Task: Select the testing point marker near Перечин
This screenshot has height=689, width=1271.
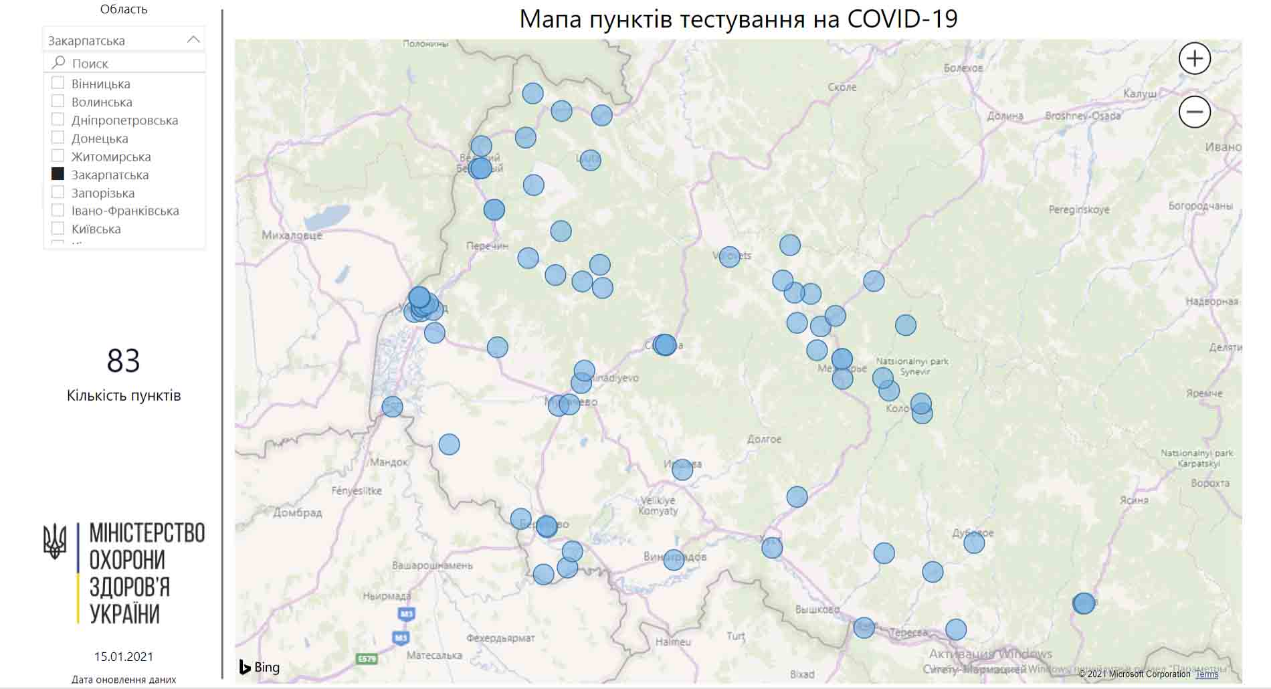Action: click(x=528, y=258)
